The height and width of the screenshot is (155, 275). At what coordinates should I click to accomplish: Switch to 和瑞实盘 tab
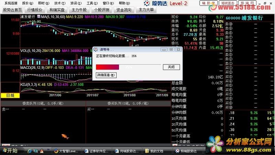(x=57, y=10)
